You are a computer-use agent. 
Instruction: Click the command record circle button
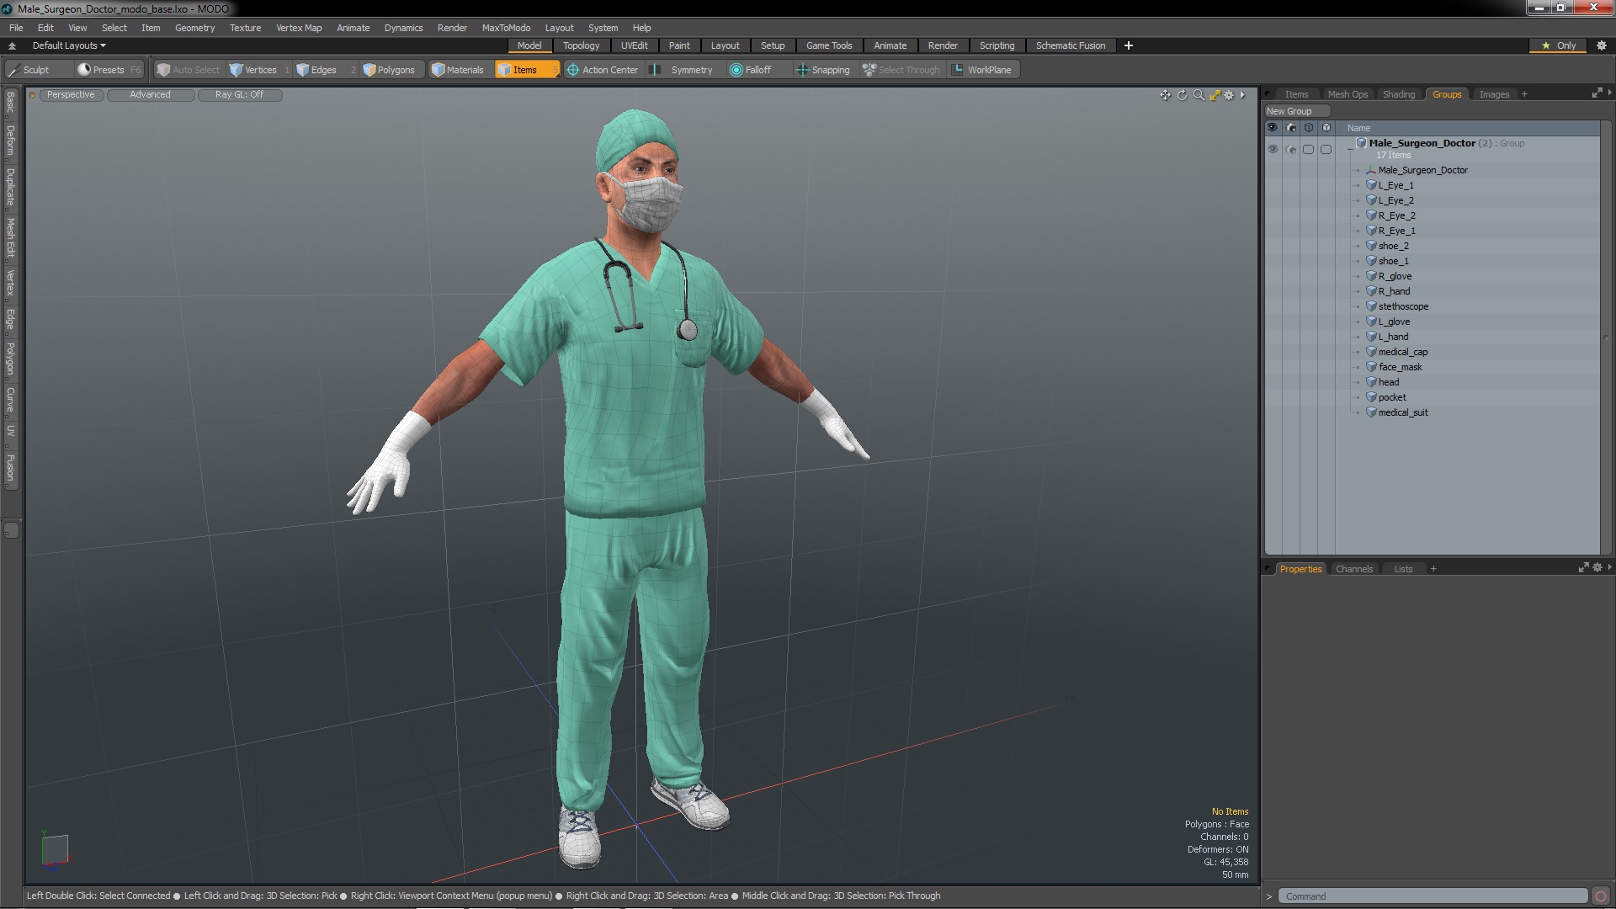(x=1601, y=896)
